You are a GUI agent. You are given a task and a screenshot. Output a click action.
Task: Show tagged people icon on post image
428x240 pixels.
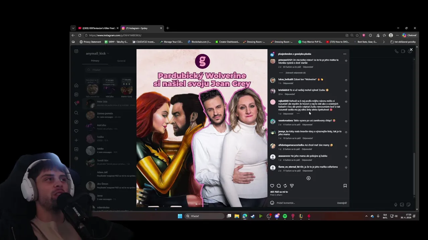(140, 203)
